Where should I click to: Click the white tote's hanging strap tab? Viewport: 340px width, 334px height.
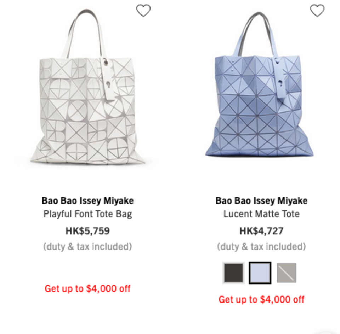pyautogui.click(x=107, y=78)
